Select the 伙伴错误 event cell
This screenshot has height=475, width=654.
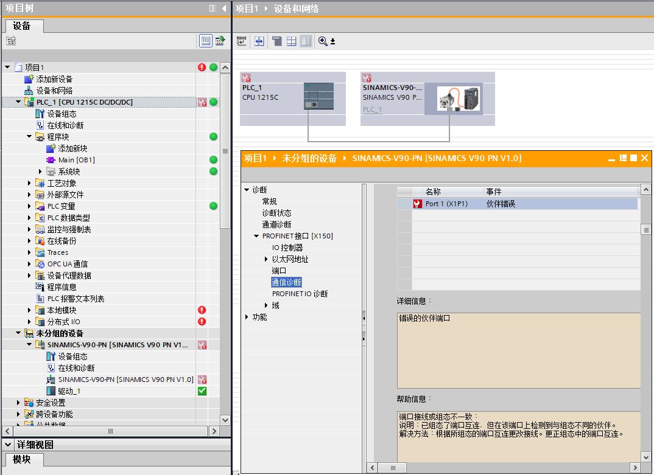(501, 204)
